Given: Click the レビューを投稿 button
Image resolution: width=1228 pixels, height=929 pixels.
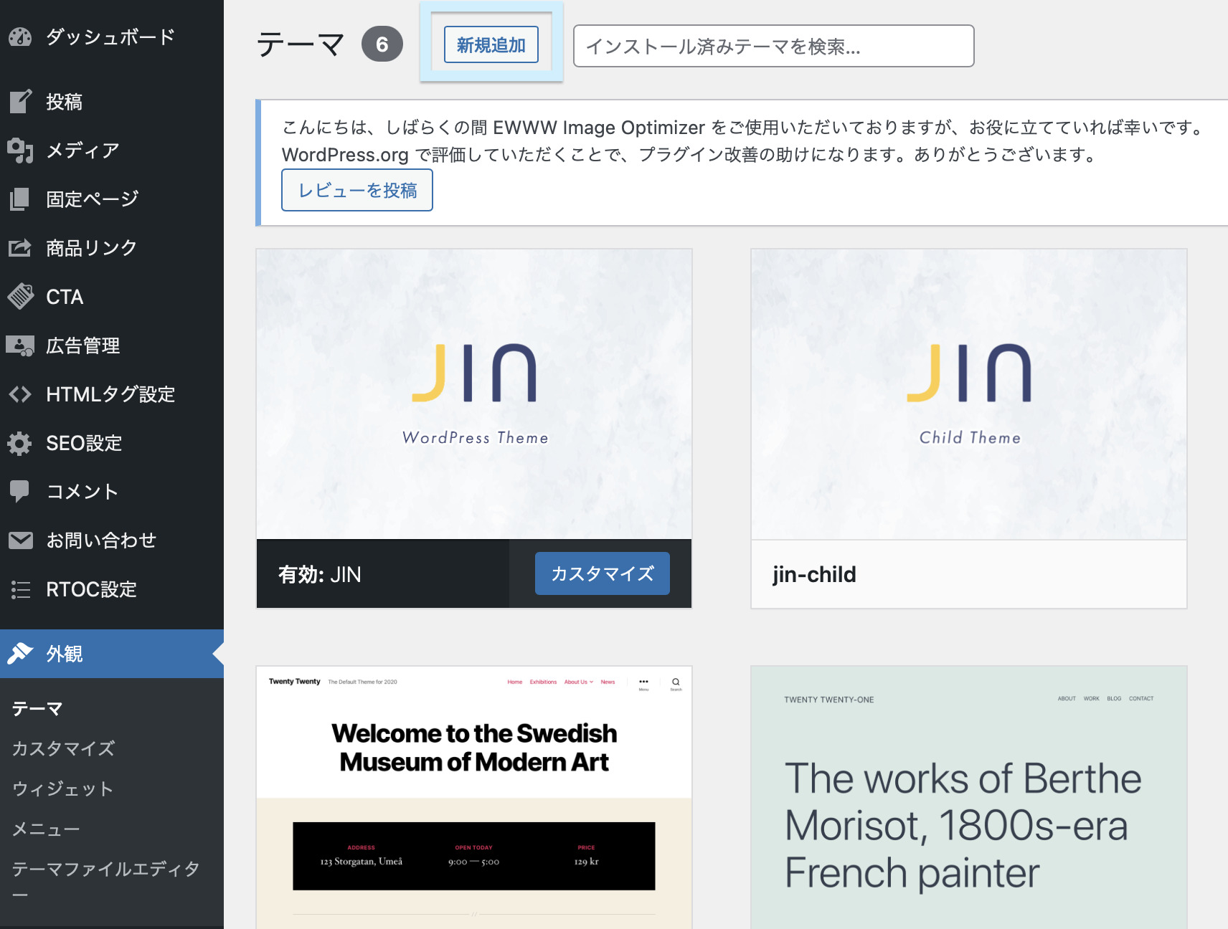Looking at the screenshot, I should (x=357, y=190).
